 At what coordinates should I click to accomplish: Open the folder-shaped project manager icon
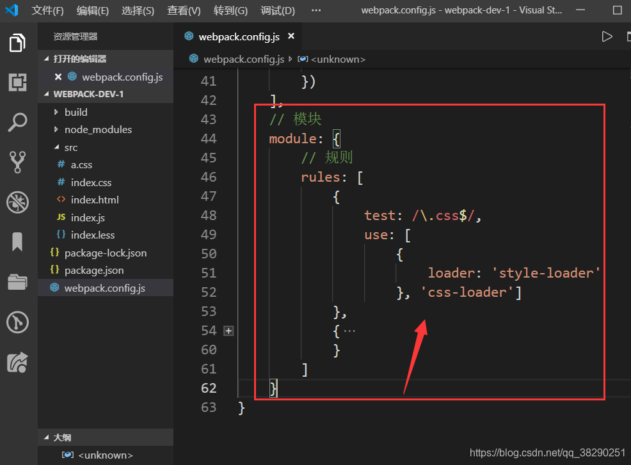17,282
